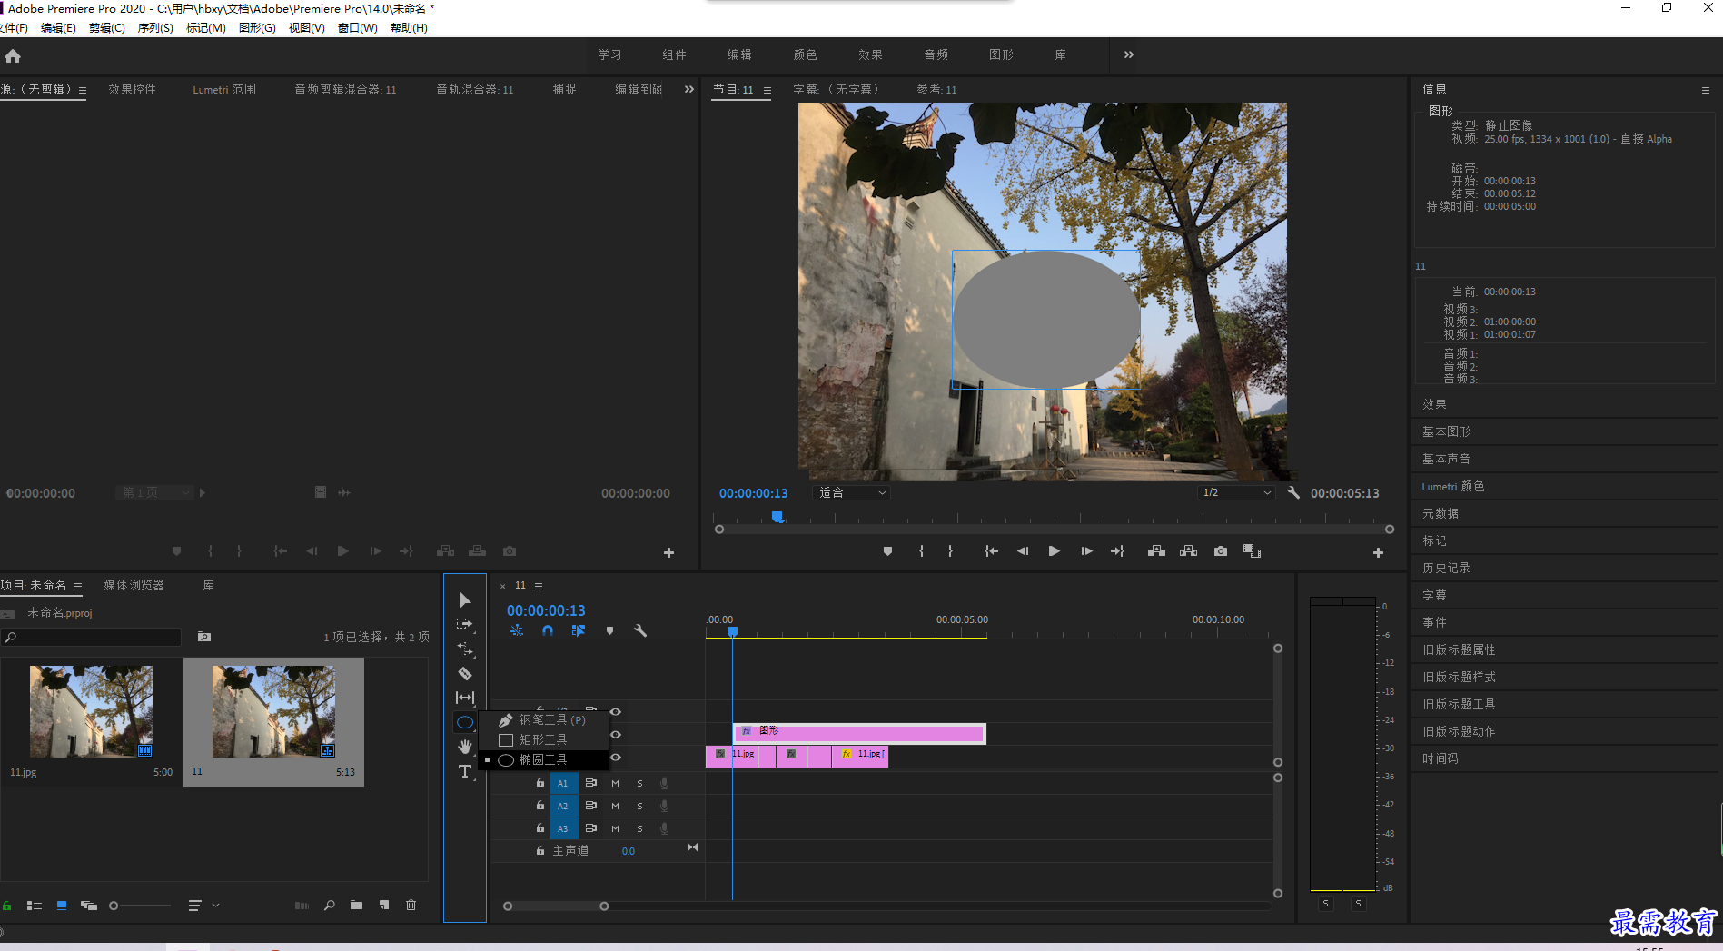Viewport: 1723px width, 951px height.
Task: Select sequence 11 thumbnail in project
Action: click(273, 711)
